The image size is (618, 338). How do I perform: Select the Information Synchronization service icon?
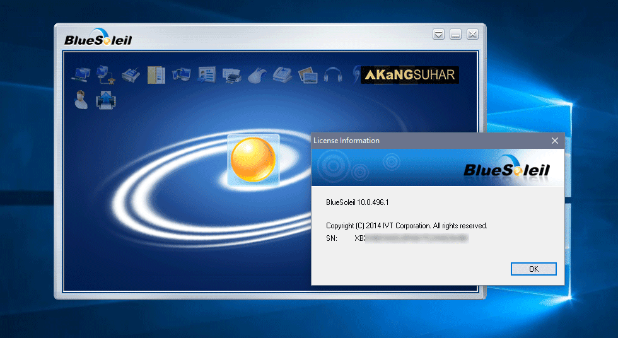pos(182,74)
